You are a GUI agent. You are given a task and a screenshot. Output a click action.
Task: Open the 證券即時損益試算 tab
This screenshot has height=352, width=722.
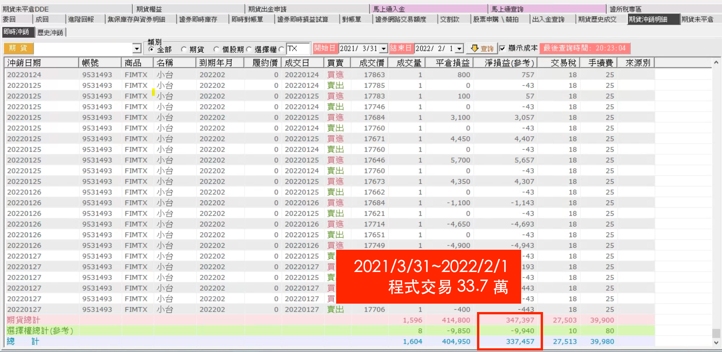(307, 19)
